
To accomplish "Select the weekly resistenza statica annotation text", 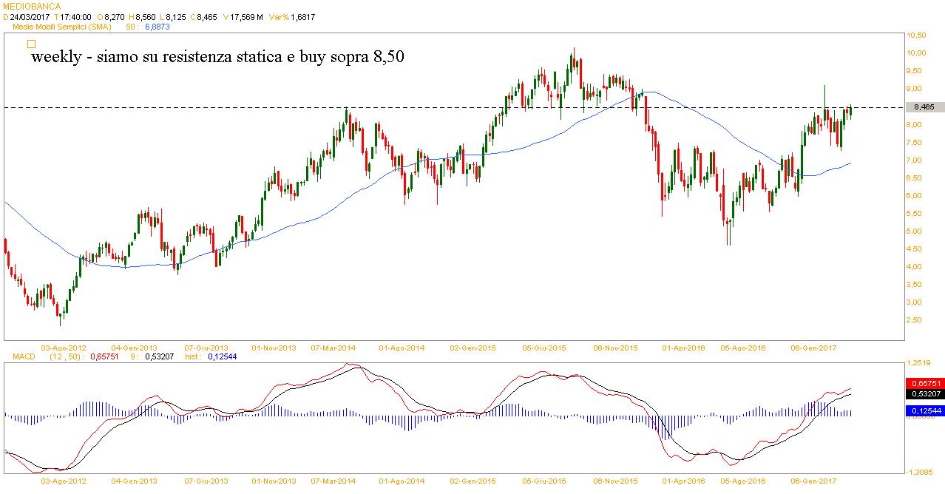I will tap(217, 58).
